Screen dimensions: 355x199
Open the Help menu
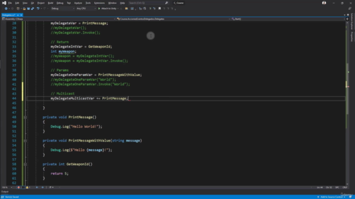point(123,3)
